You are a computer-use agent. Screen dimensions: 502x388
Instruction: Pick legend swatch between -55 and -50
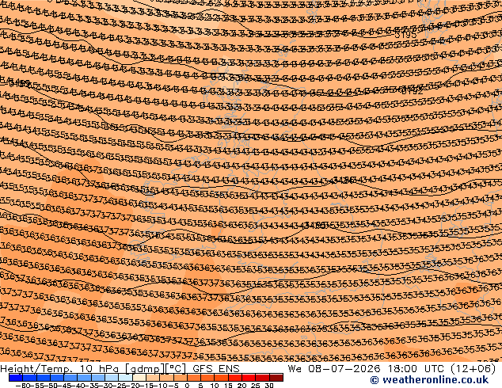tap(44, 378)
